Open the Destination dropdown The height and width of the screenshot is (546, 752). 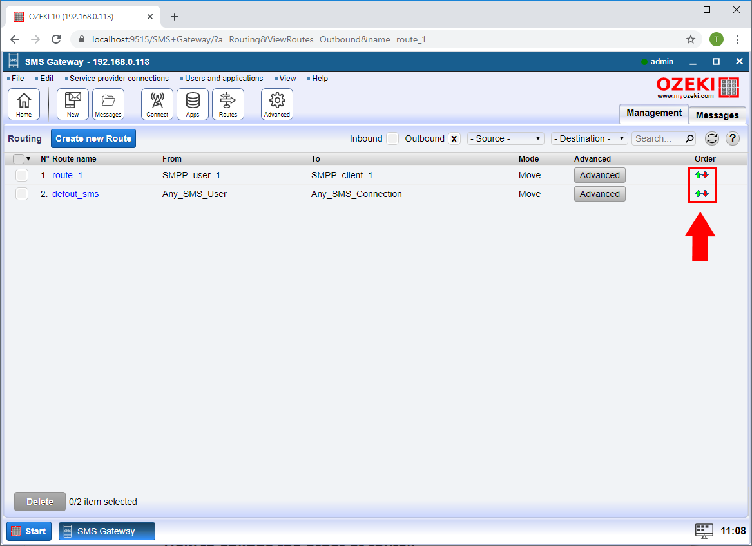pyautogui.click(x=590, y=138)
